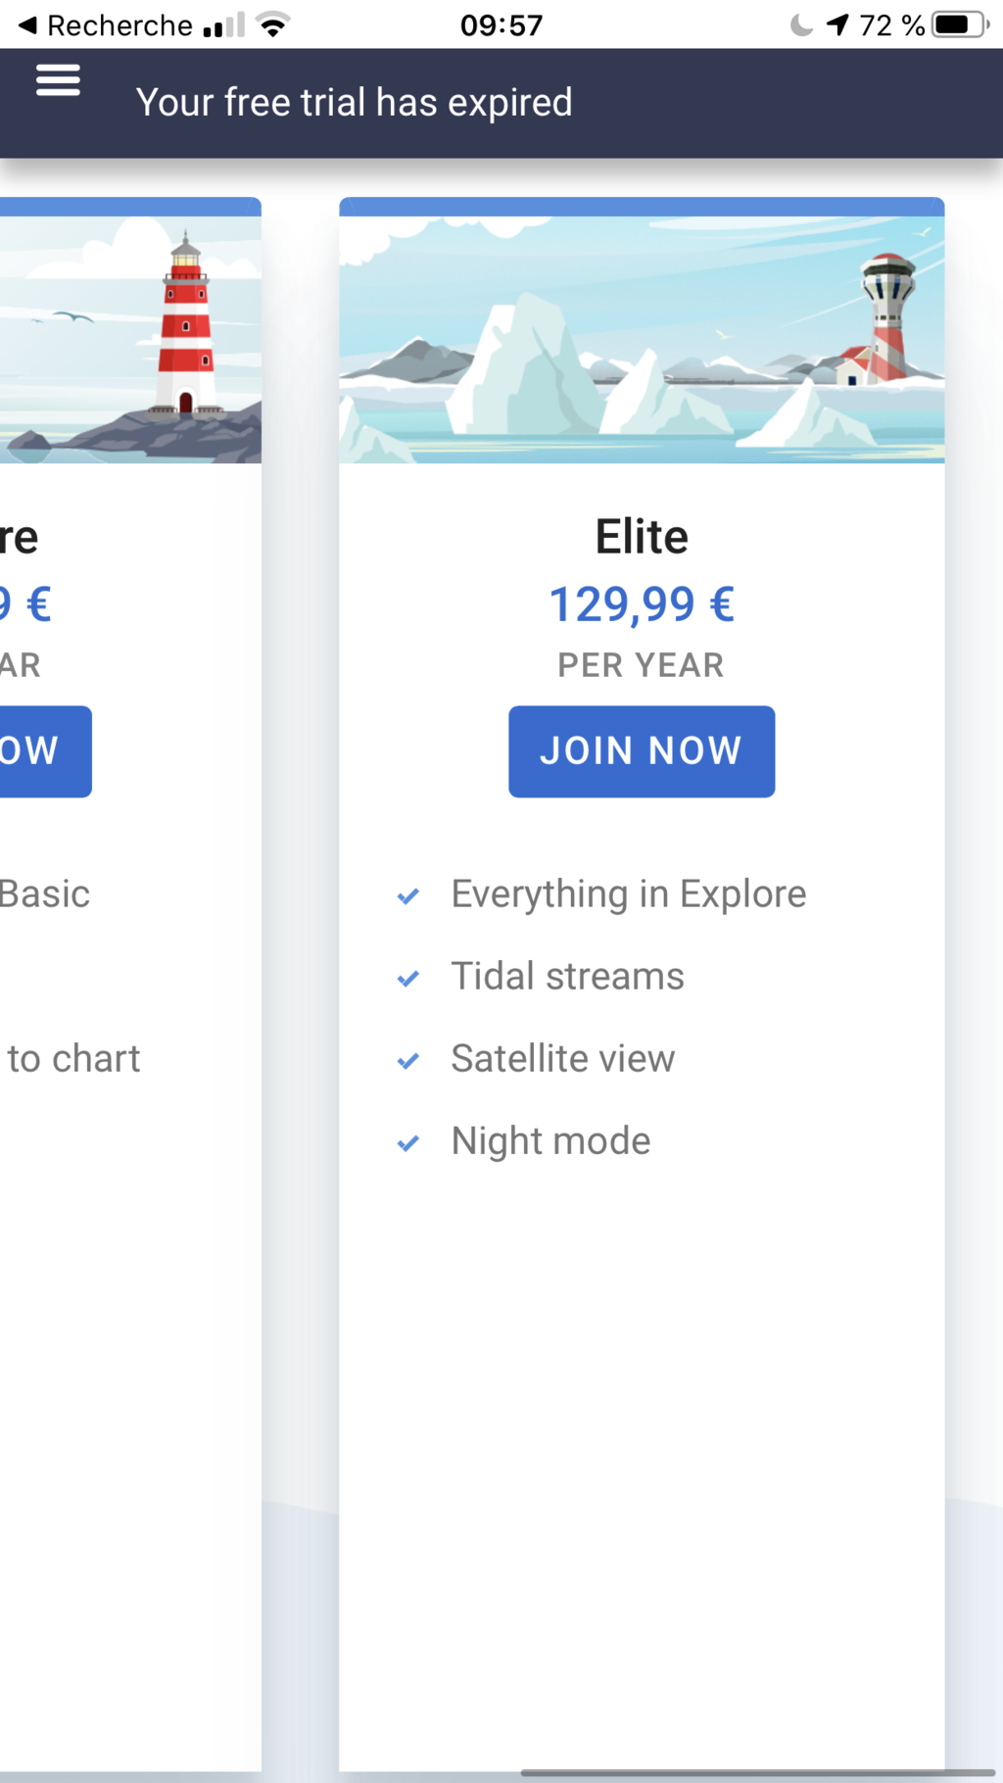Tap the battery indicator icon

point(960,24)
